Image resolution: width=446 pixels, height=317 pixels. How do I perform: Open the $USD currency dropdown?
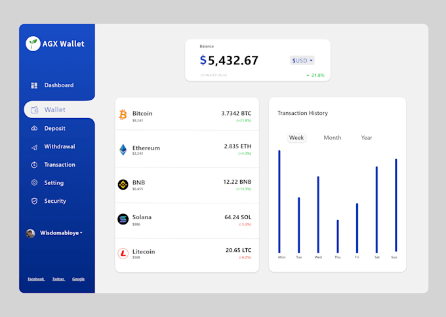(x=302, y=60)
